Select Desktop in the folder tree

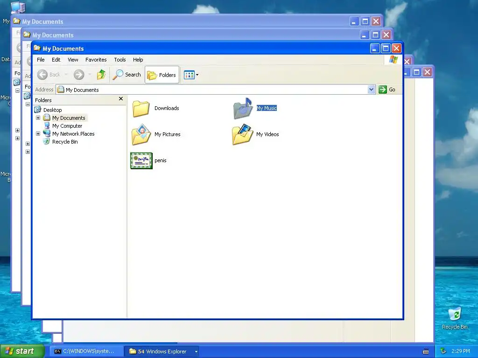pos(52,110)
